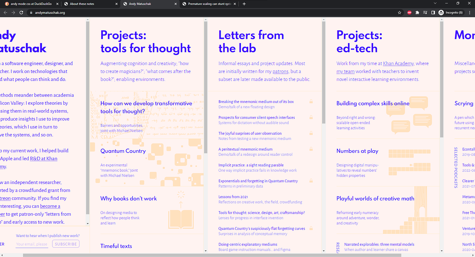This screenshot has height=257, width=475.
Task: Click the Adblock Plus extension icon
Action: click(409, 12)
